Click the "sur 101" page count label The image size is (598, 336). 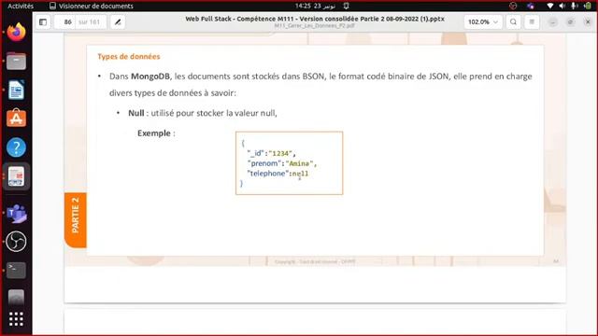pos(90,22)
